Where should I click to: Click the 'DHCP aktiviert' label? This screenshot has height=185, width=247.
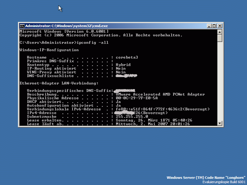[x=44, y=102]
